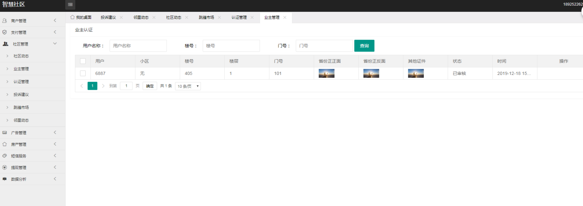Close the 投诉建议 tab
Viewport: 583px width, 206px height.
click(x=121, y=17)
